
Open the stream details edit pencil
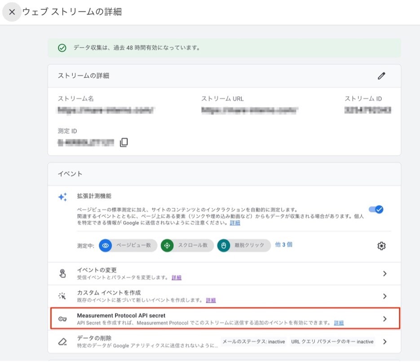[x=382, y=76]
